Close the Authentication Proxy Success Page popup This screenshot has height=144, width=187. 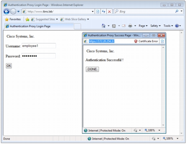click(x=161, y=35)
